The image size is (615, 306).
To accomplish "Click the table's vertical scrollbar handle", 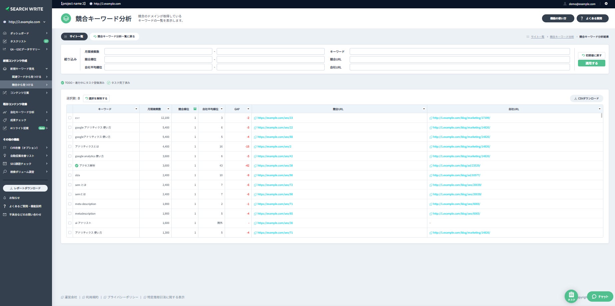I will [601, 115].
